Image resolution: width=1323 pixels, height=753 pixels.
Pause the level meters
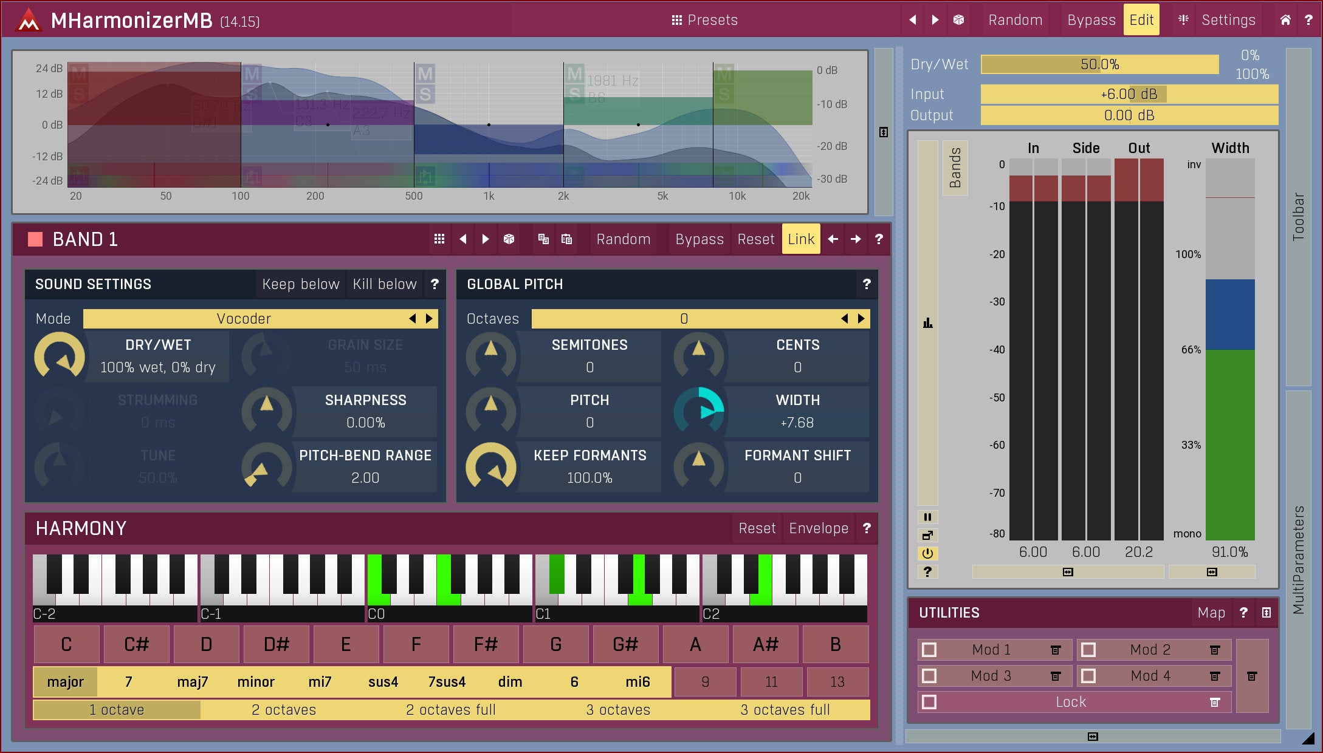coord(927,517)
